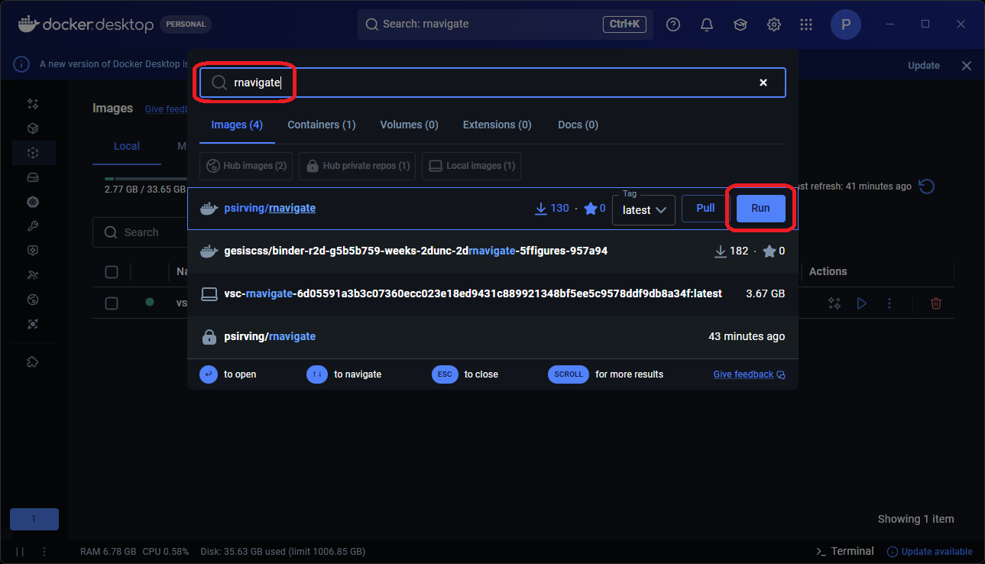Toggle the Hub images (2) filter

(246, 166)
